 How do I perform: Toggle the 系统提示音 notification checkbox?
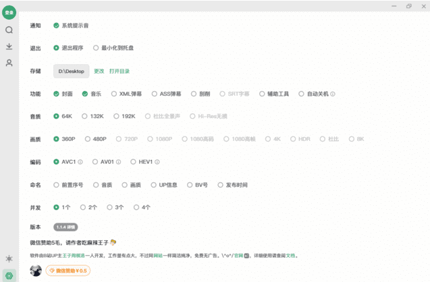pos(57,26)
